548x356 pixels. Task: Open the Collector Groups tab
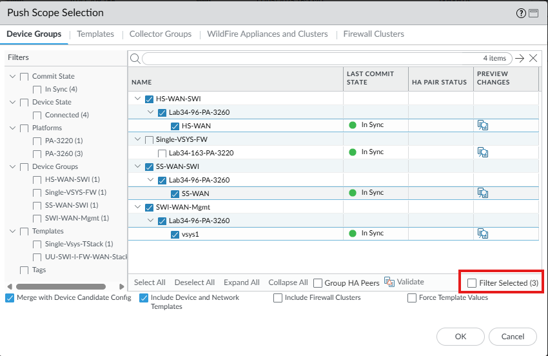pos(161,34)
